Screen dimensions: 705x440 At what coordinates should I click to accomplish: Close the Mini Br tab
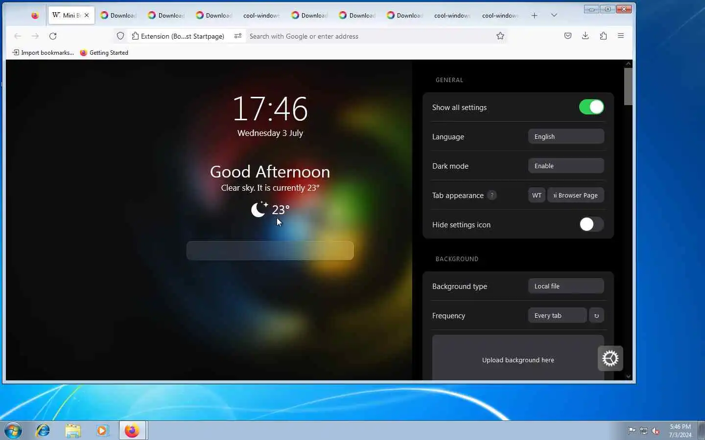(87, 15)
